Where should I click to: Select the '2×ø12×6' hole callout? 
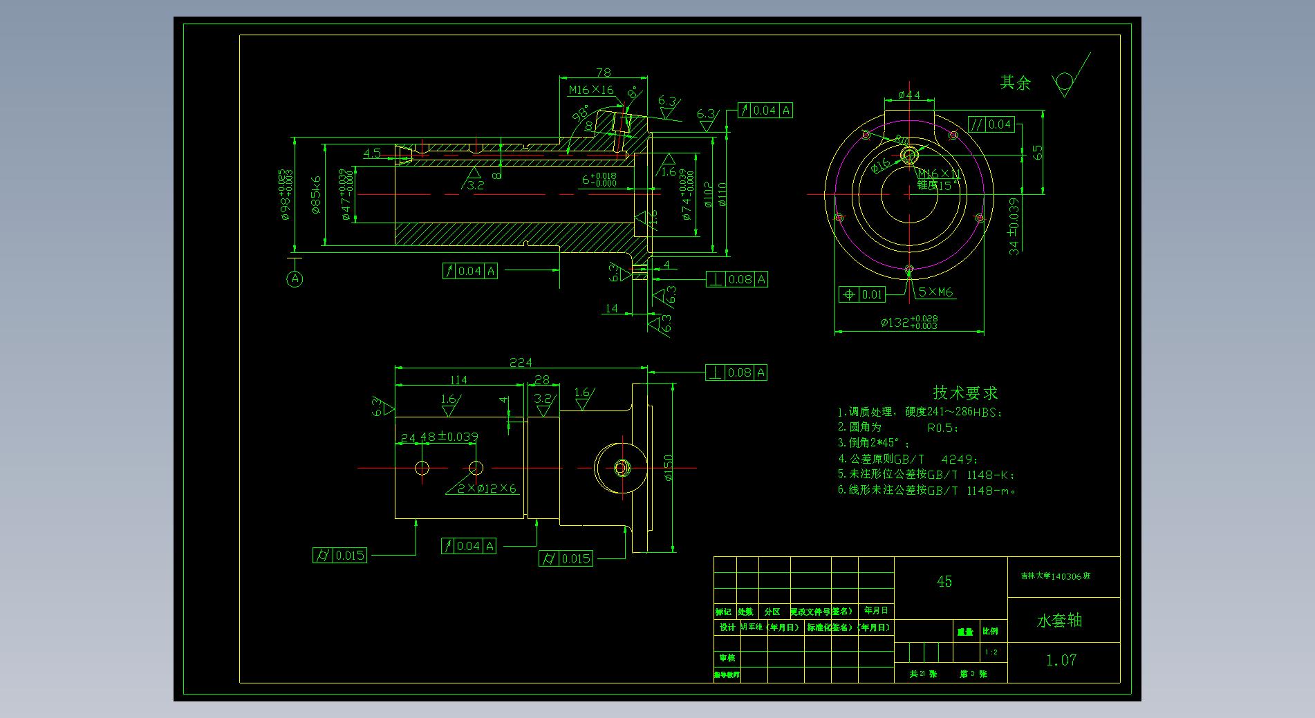[487, 489]
